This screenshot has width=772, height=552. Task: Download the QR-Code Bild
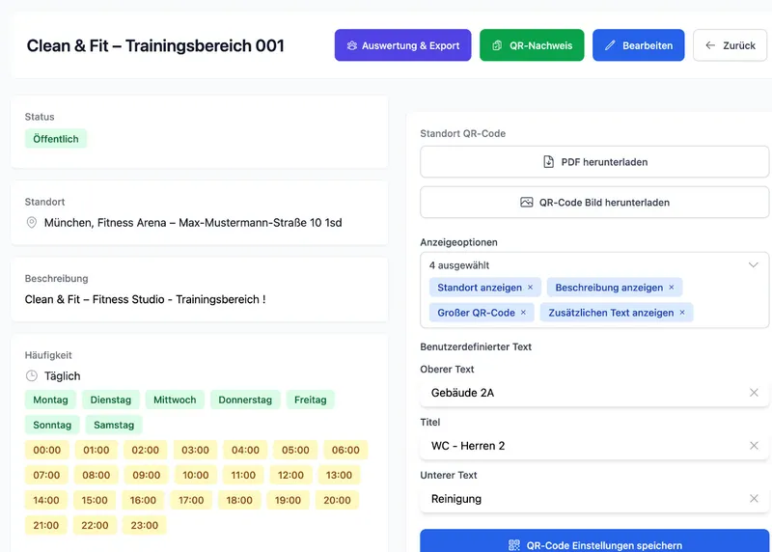594,203
